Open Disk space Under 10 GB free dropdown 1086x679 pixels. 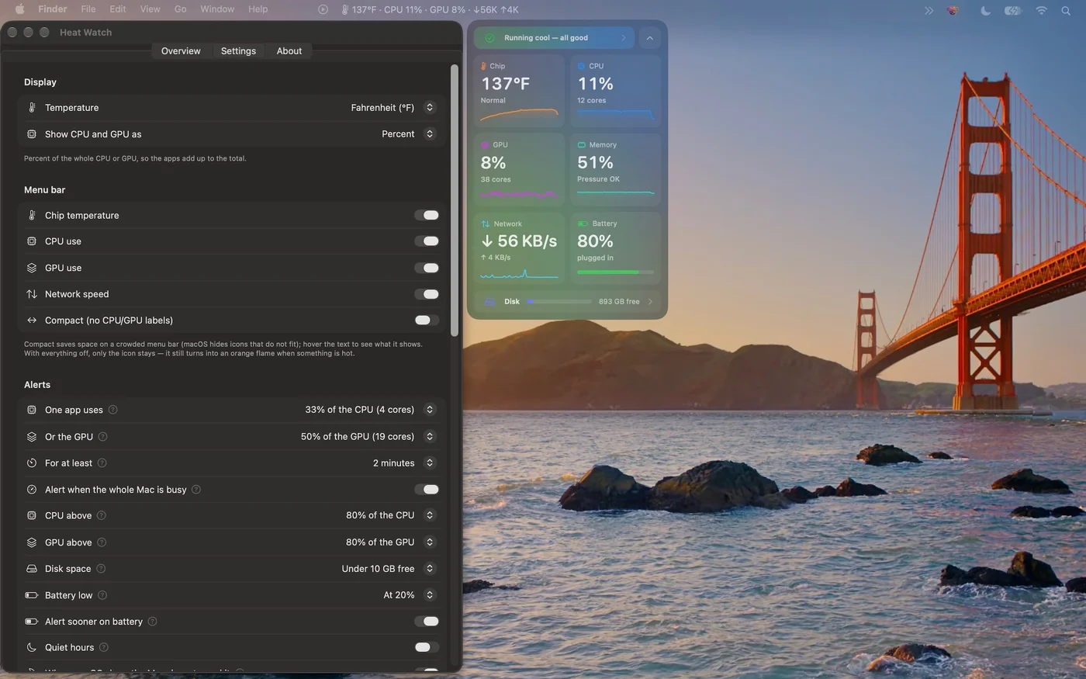click(388, 569)
